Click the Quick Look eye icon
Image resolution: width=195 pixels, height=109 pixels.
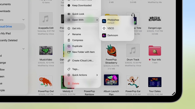pyautogui.click(x=69, y=14)
